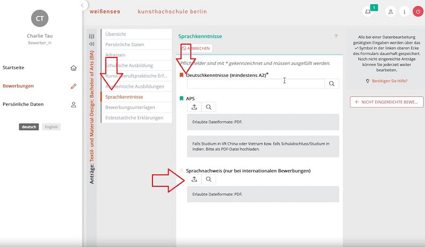Open the inbox notifications icon
The width and height of the screenshot is (425, 247).
(x=368, y=12)
